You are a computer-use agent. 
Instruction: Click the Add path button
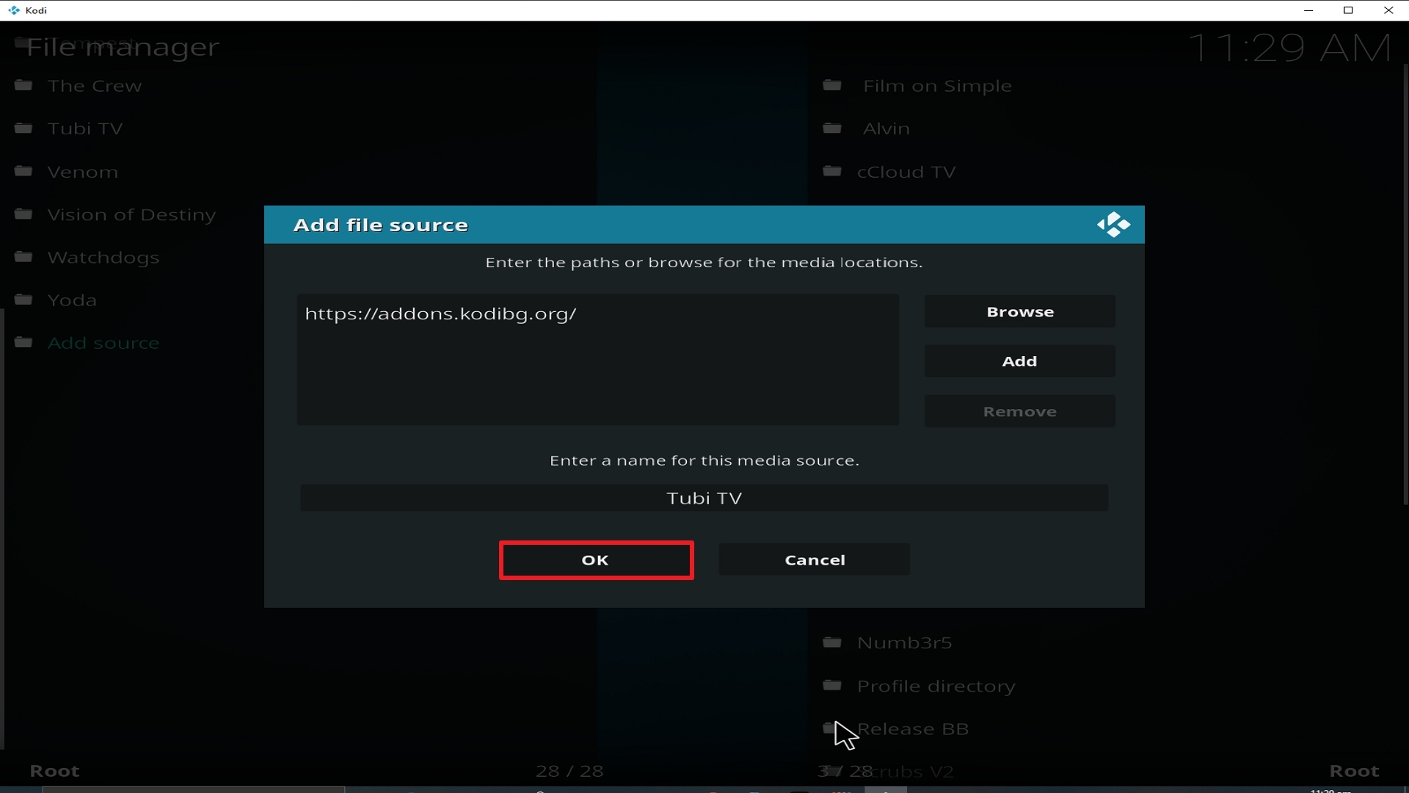[x=1020, y=361]
